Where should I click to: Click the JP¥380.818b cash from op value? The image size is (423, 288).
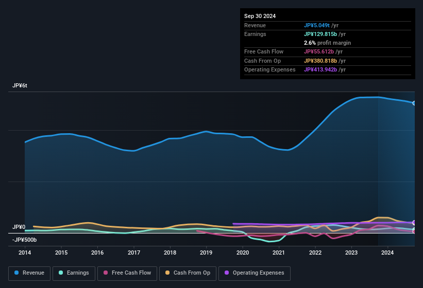click(320, 61)
